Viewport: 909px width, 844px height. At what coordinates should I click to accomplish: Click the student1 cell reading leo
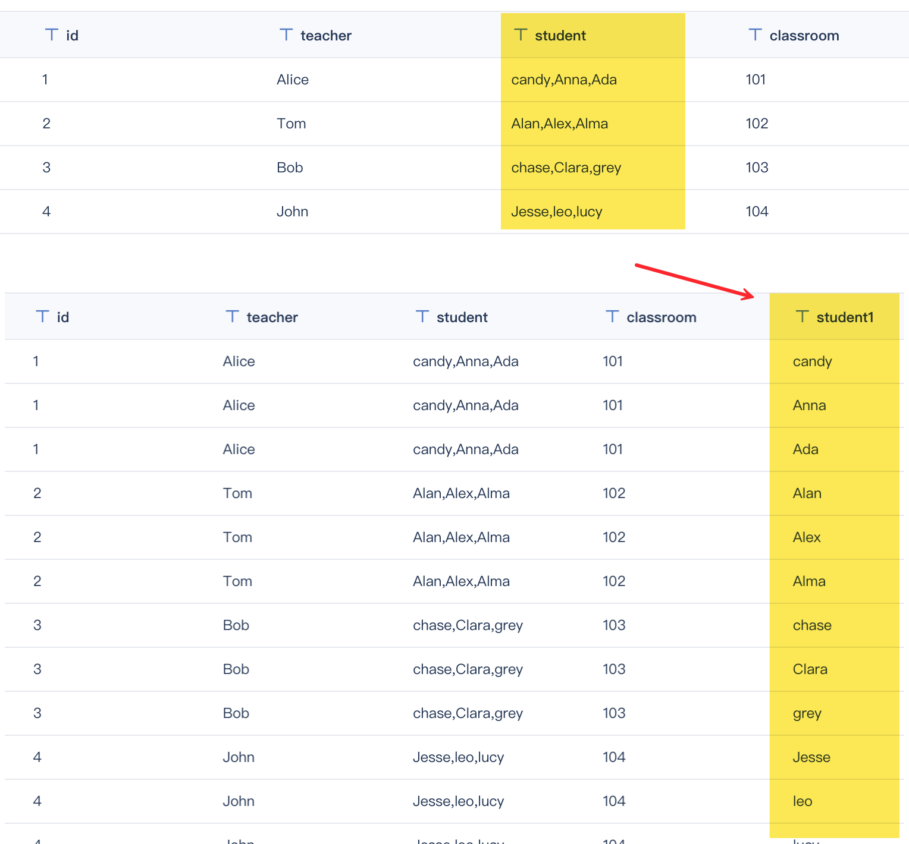point(803,801)
